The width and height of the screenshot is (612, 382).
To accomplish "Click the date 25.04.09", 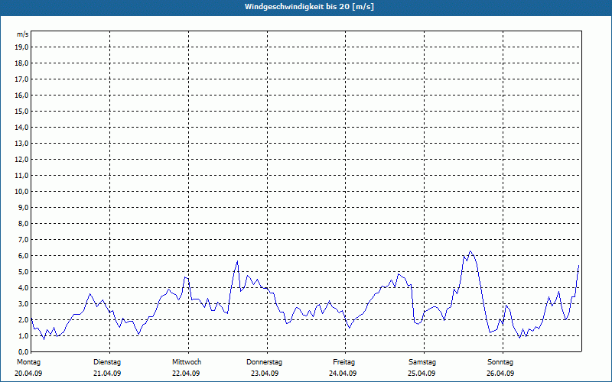I will click(422, 374).
